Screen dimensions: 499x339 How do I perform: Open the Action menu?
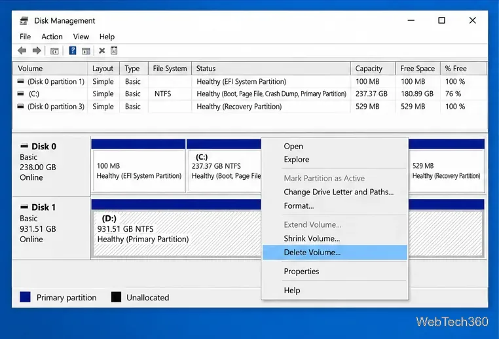coord(52,37)
